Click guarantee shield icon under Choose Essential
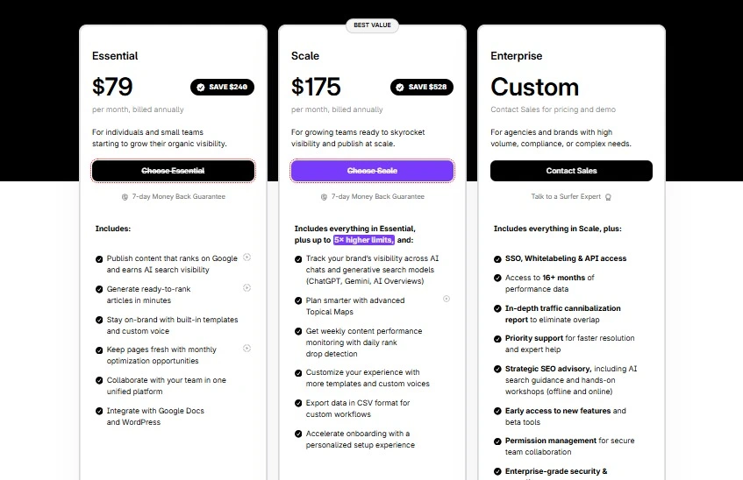The height and width of the screenshot is (480, 743). click(125, 197)
